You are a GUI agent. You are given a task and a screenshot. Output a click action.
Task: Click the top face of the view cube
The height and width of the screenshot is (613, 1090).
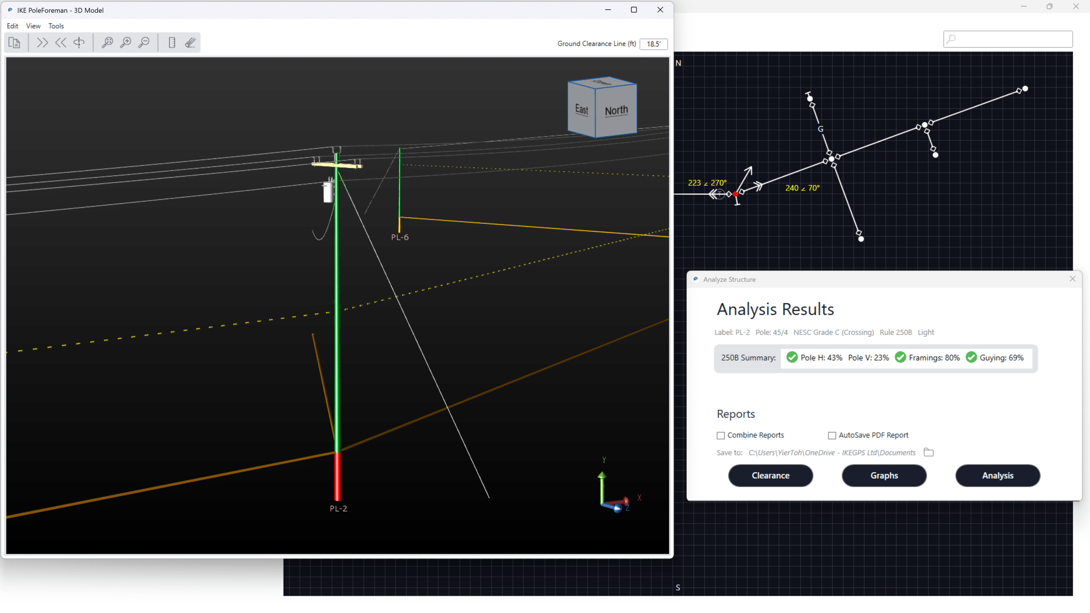click(602, 83)
